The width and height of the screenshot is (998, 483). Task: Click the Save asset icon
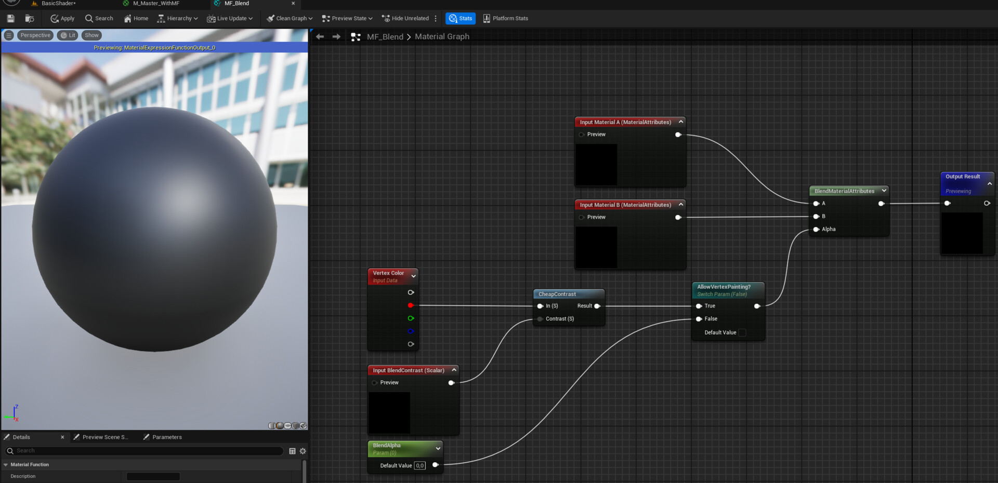coord(10,18)
